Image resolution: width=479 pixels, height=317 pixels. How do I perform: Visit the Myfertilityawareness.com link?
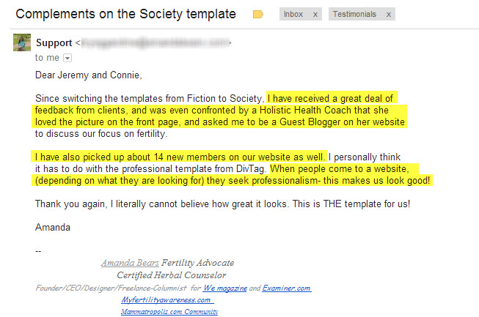coord(167,300)
